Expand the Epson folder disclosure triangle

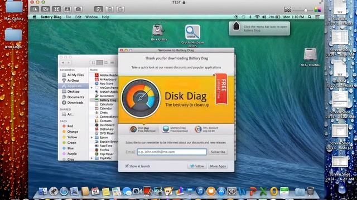91,137
